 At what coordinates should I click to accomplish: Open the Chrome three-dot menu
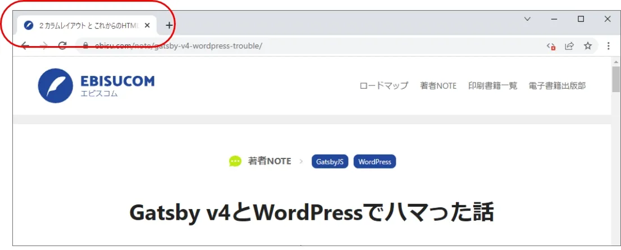pos(608,46)
